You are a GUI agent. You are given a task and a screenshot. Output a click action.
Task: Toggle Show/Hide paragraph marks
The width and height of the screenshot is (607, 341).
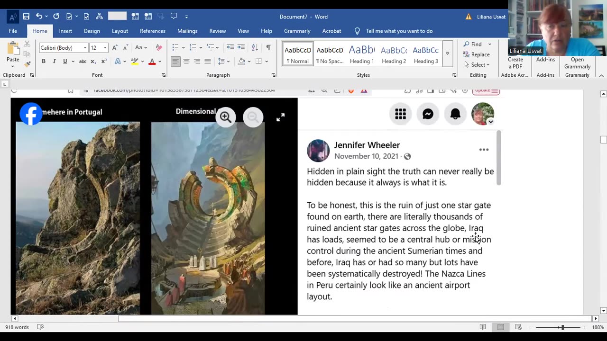pos(268,47)
